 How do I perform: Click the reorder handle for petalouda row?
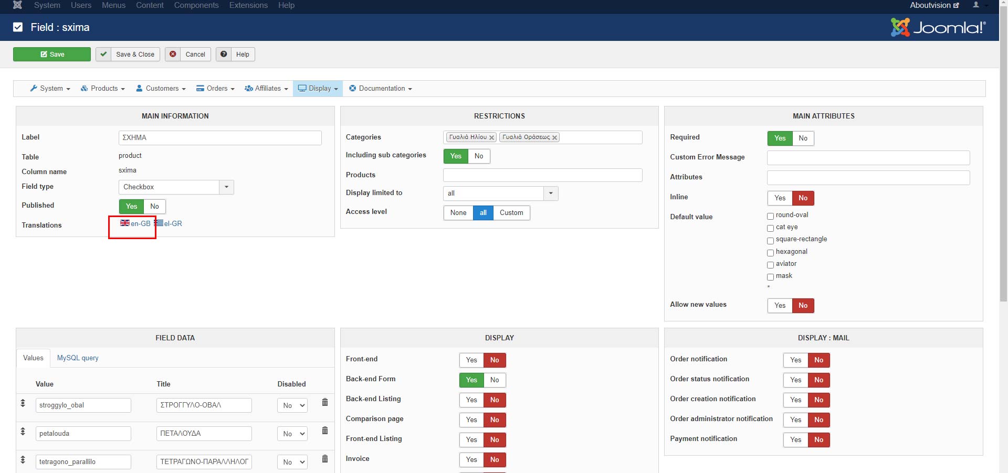tap(23, 432)
